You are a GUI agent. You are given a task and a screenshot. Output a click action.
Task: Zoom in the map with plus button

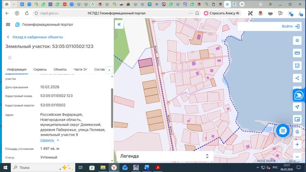(x=297, y=145)
